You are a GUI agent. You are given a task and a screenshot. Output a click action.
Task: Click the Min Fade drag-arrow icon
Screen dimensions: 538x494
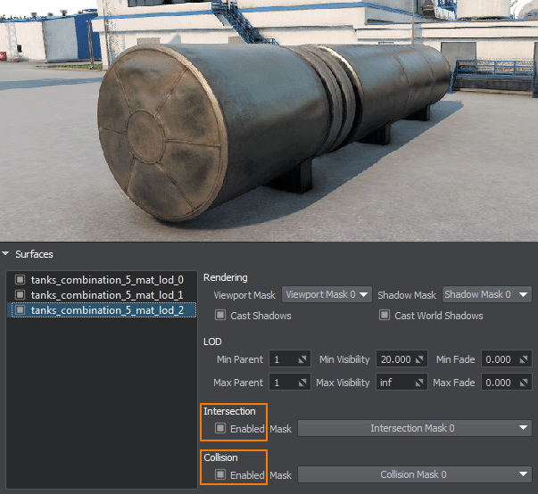[x=524, y=360]
